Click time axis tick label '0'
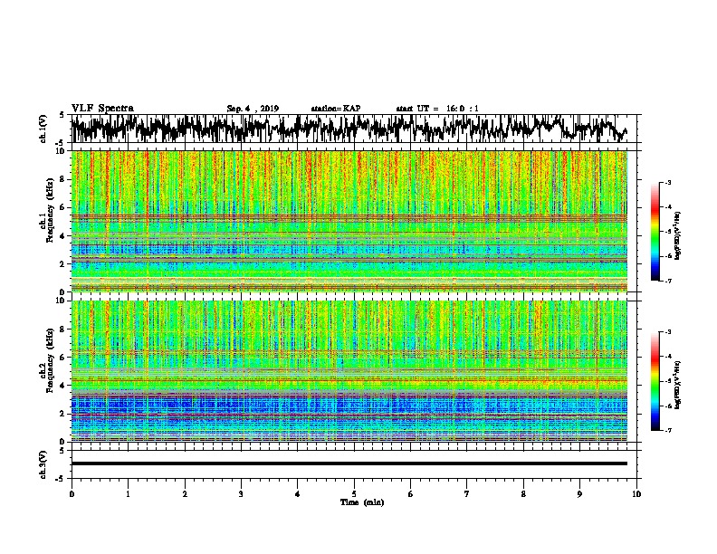Screen dimensions: 717x554 pos(72,494)
